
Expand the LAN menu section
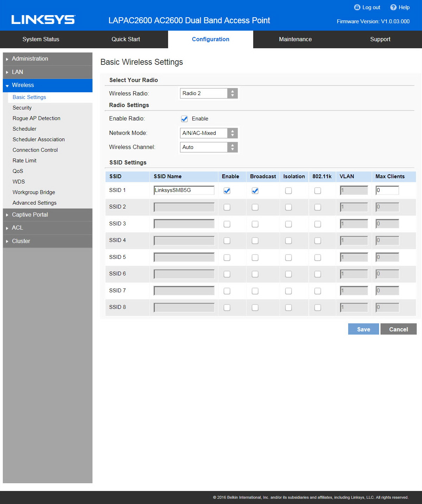click(47, 72)
